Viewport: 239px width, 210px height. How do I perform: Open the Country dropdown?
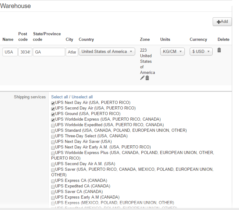(x=107, y=52)
